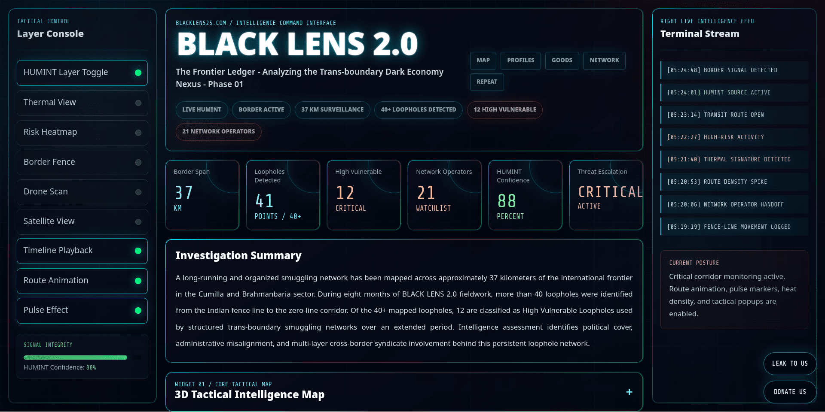Open the Loopholes Detected 41 card
Image resolution: width=825 pixels, height=412 pixels.
pos(283,195)
